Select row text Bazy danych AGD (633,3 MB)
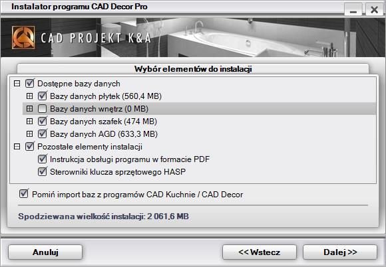The height and width of the screenshot is (267, 386). [x=104, y=134]
